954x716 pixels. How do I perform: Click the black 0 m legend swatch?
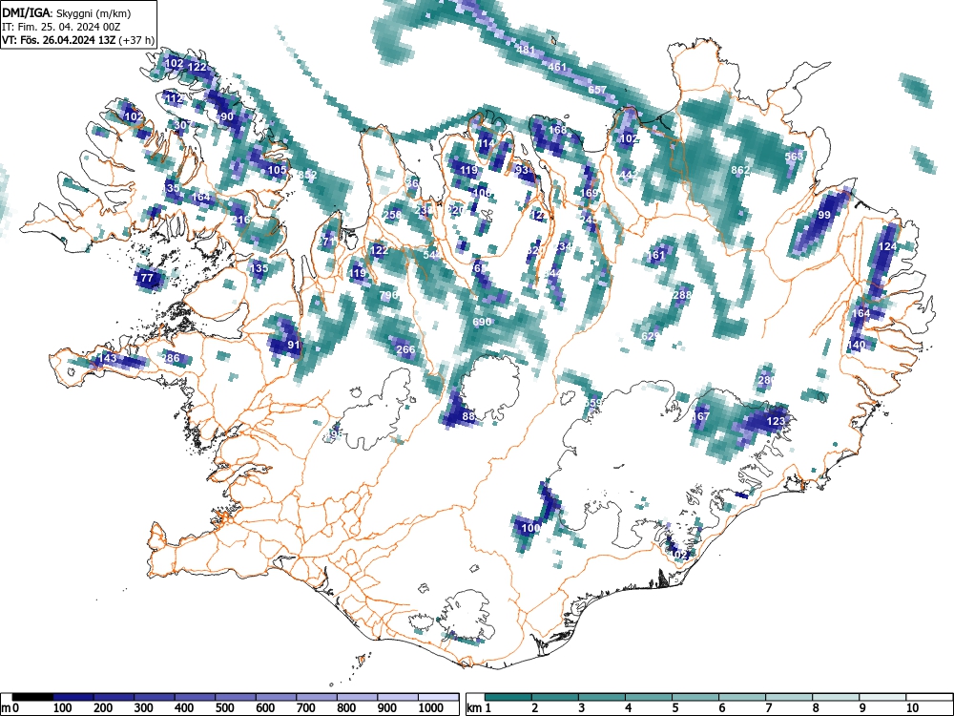click(32, 697)
